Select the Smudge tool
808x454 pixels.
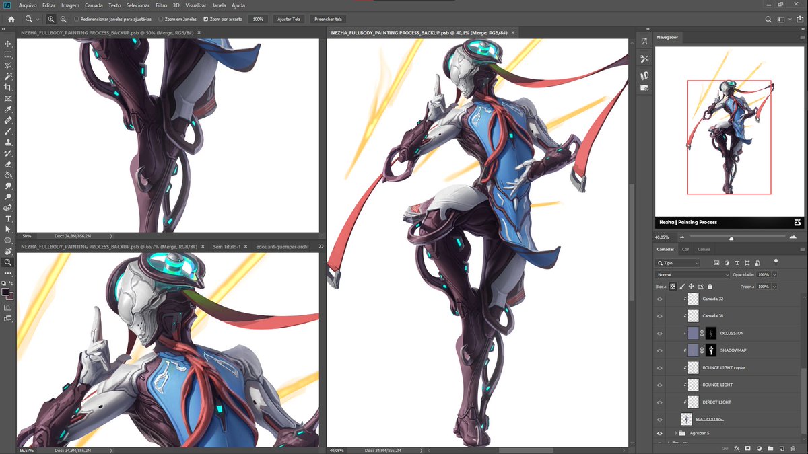[8, 186]
